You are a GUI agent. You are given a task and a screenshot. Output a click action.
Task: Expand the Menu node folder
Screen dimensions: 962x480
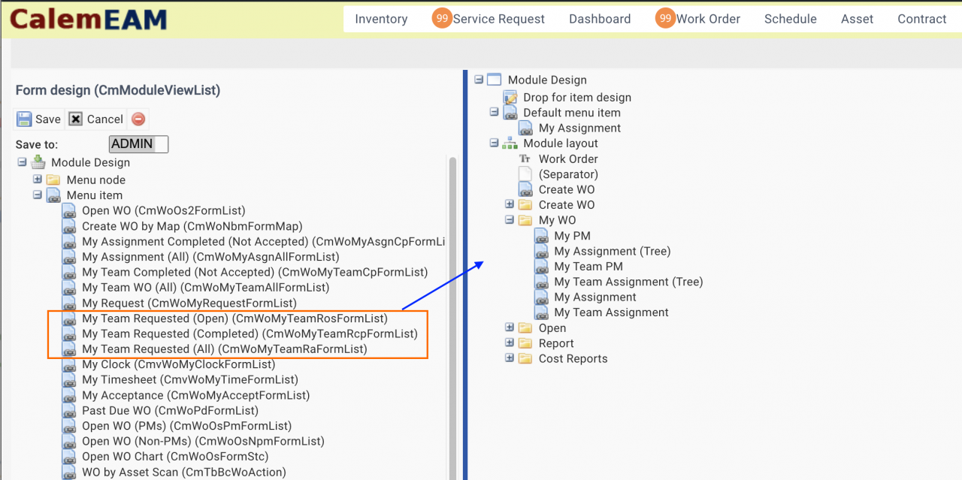tap(38, 180)
